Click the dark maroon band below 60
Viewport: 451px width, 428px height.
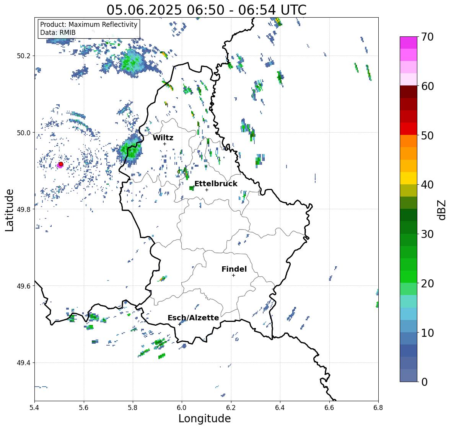click(x=409, y=92)
